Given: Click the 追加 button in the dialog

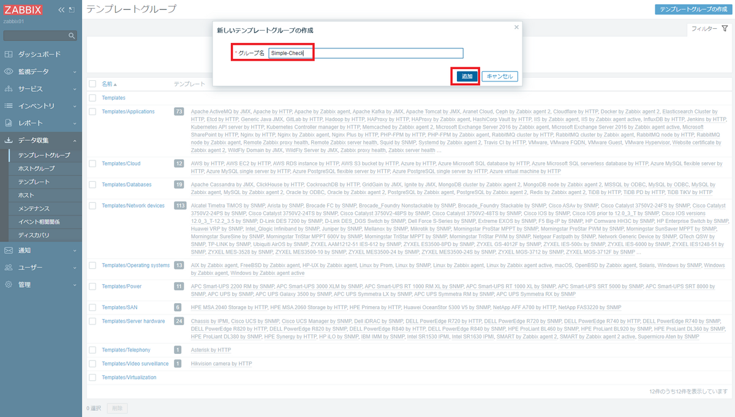Looking at the screenshot, I should (467, 77).
